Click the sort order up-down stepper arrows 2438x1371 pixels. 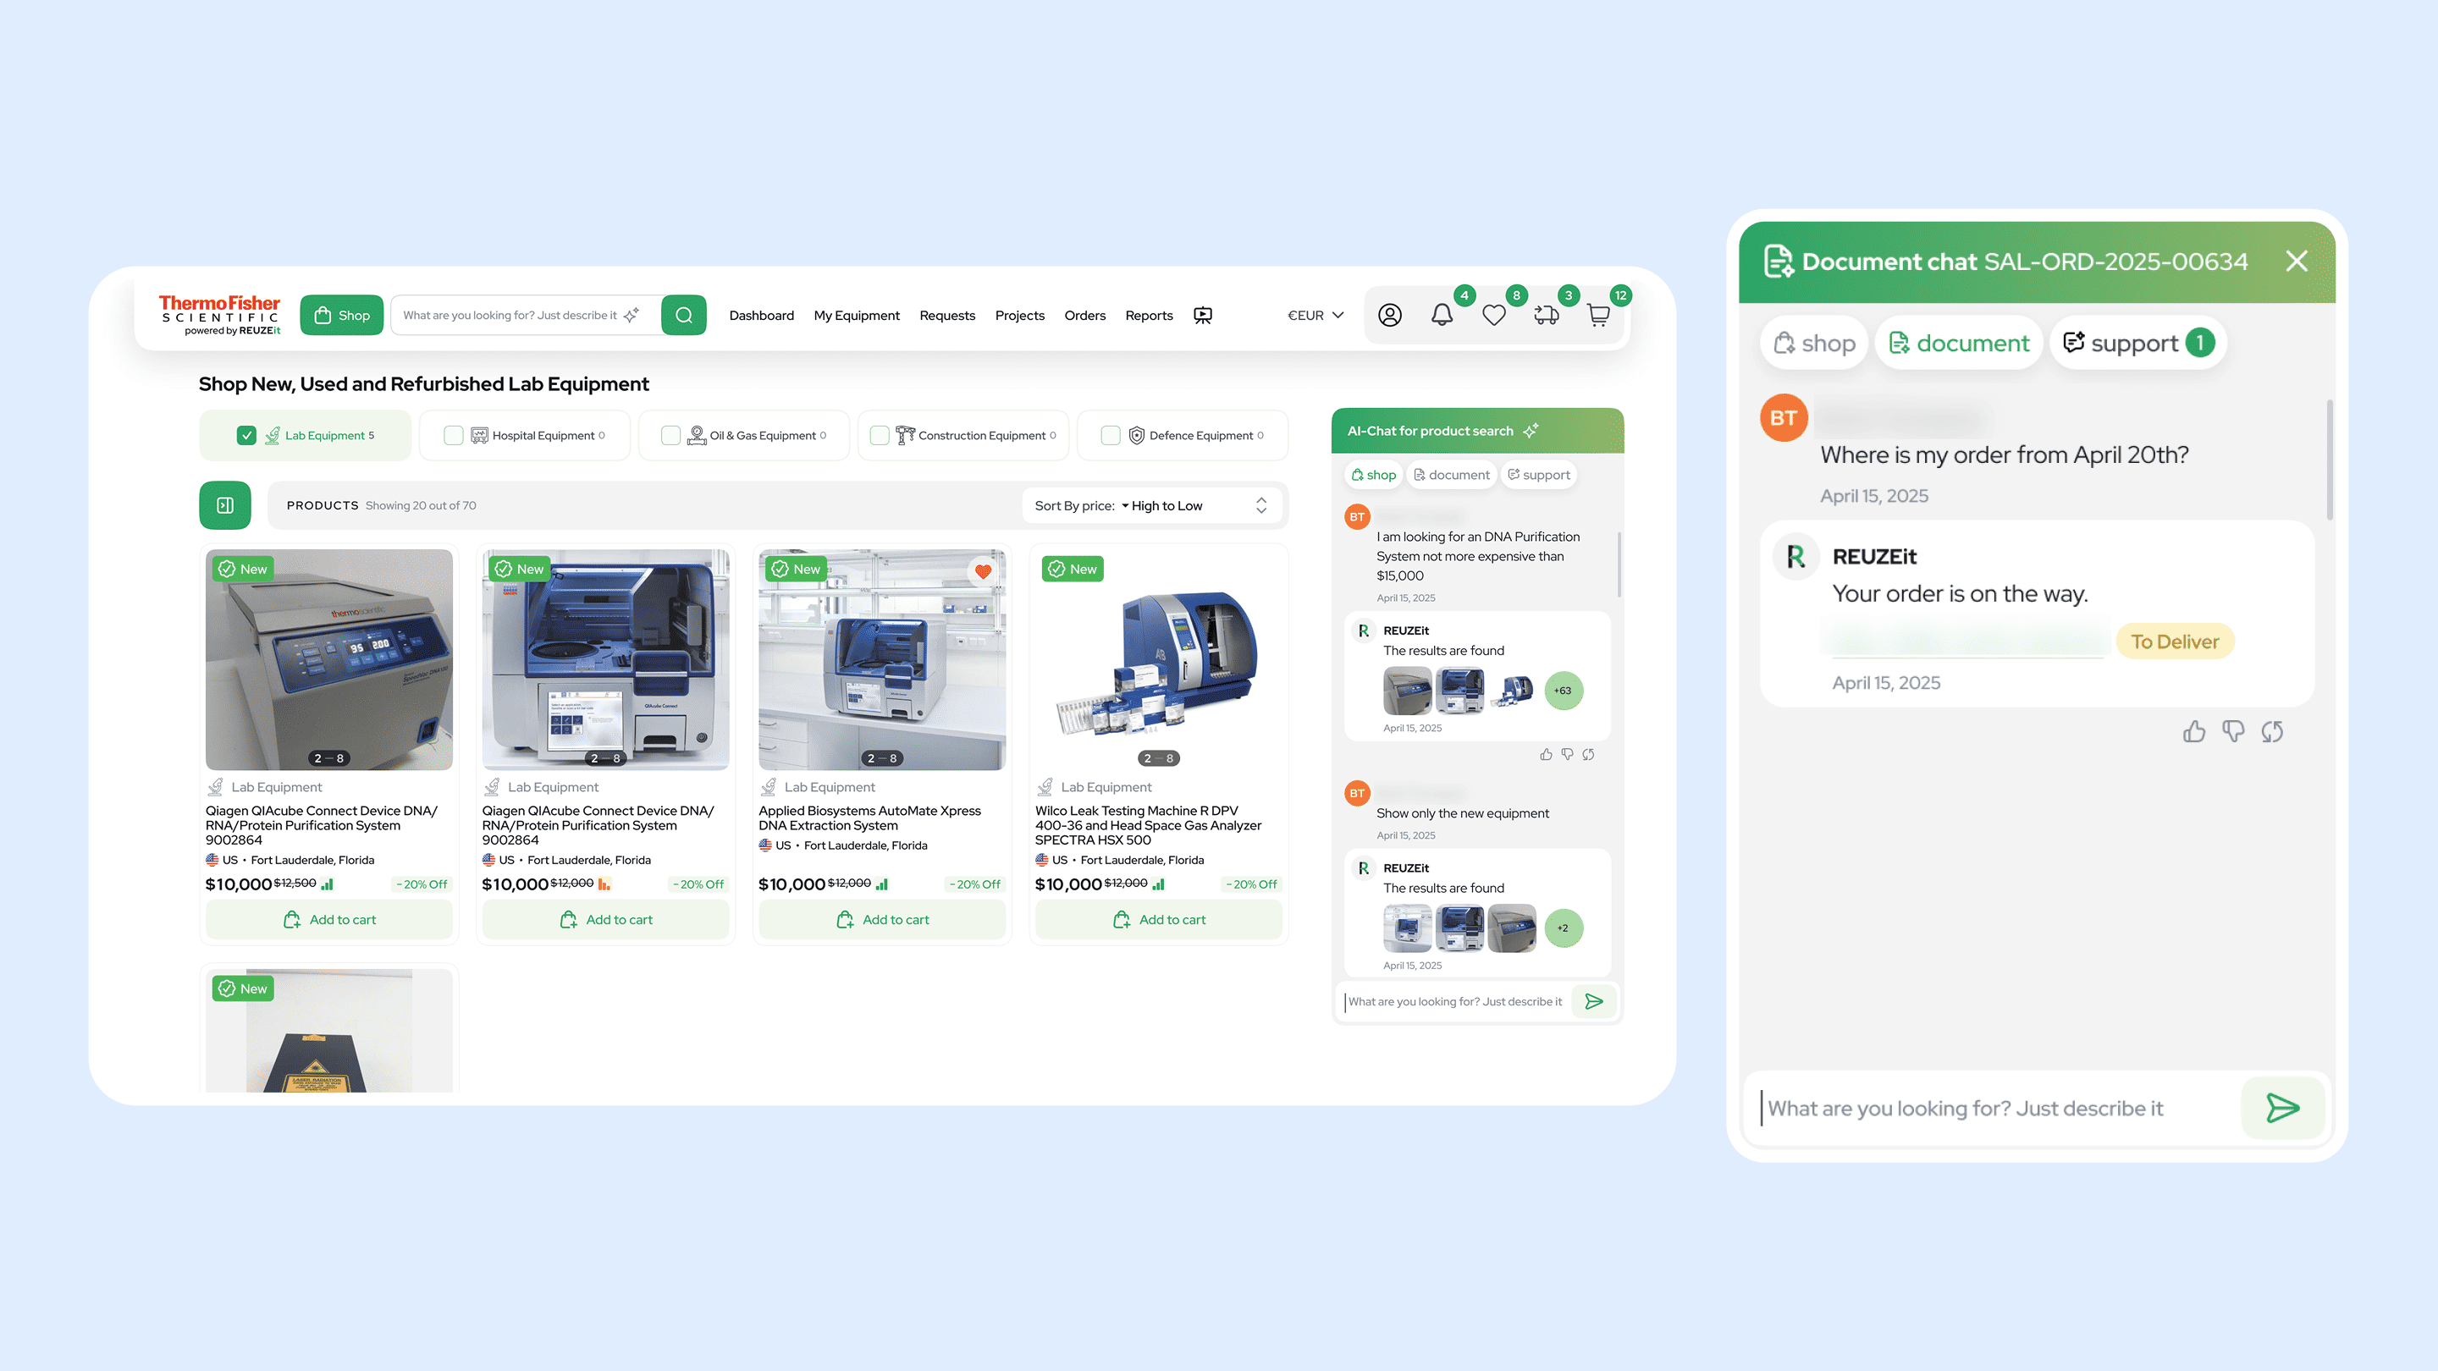pos(1260,505)
